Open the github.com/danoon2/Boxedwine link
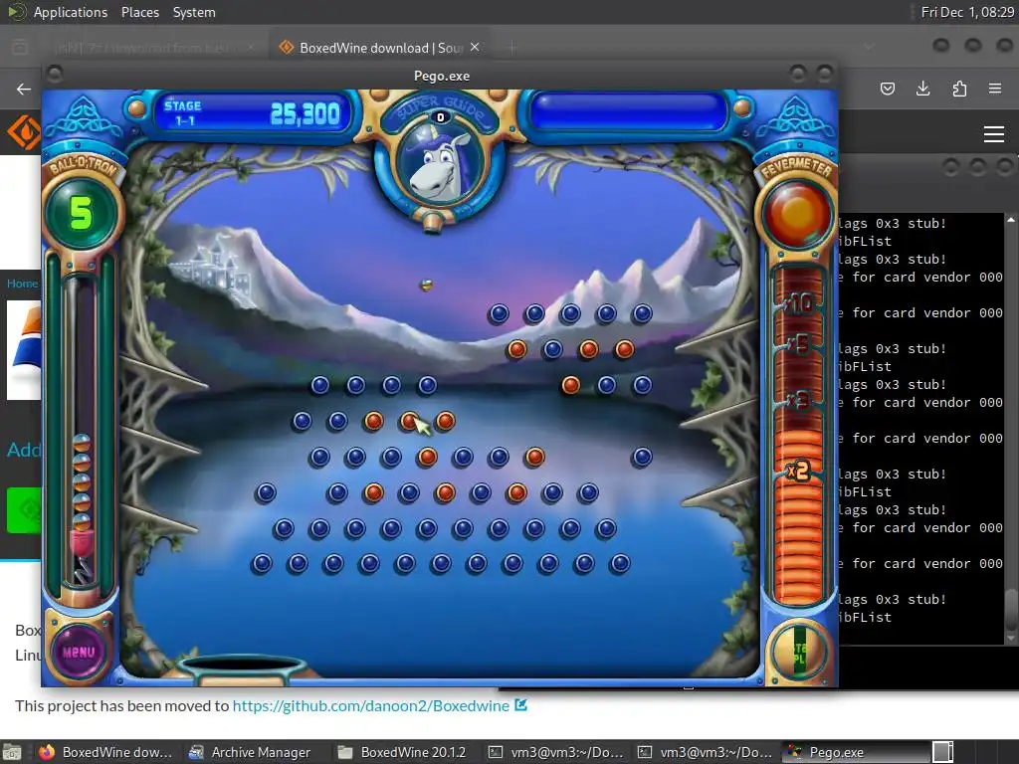The height and width of the screenshot is (764, 1019). click(x=371, y=706)
